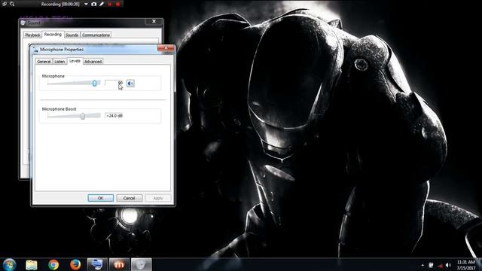482x271 pixels.
Task: Select the pen annotation tool
Action: coord(102,4)
